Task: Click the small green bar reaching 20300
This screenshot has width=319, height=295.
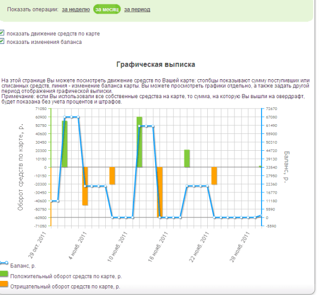Action: 187,158
